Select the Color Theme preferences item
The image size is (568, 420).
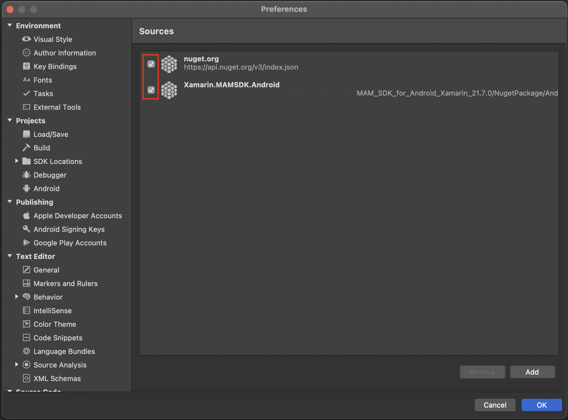(x=55, y=324)
